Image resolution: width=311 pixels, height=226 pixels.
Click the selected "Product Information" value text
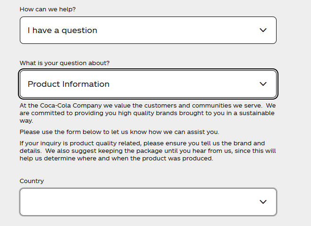[68, 84]
